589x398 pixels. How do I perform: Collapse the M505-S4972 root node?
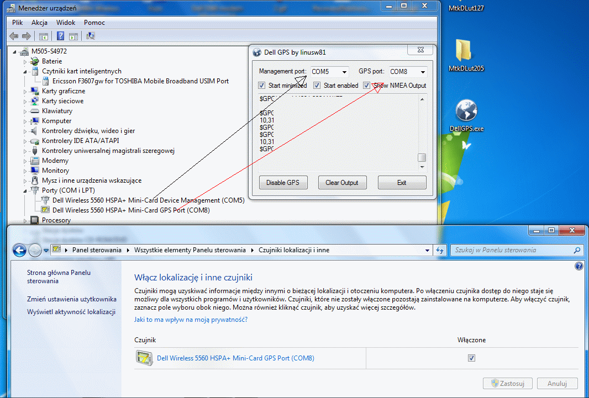tap(15, 52)
